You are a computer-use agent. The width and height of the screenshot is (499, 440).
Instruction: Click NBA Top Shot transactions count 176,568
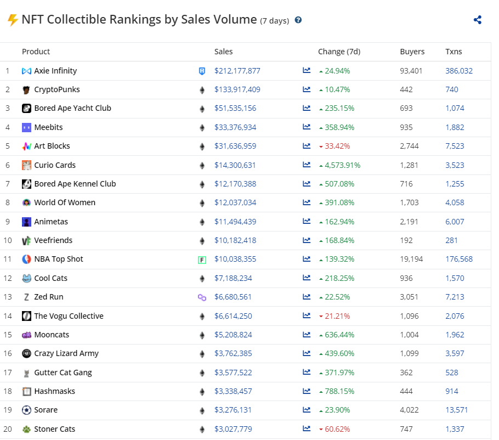tap(459, 259)
